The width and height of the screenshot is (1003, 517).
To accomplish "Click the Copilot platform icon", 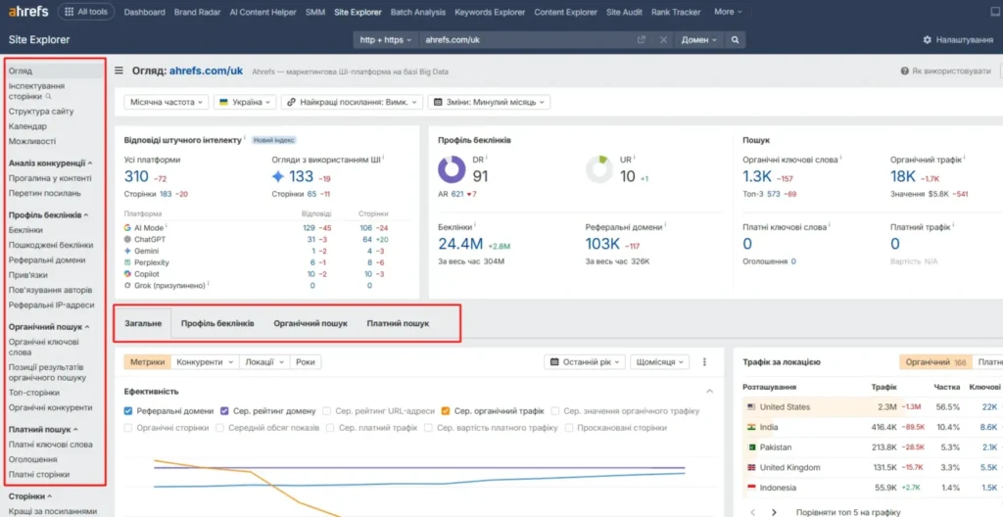I will click(128, 274).
